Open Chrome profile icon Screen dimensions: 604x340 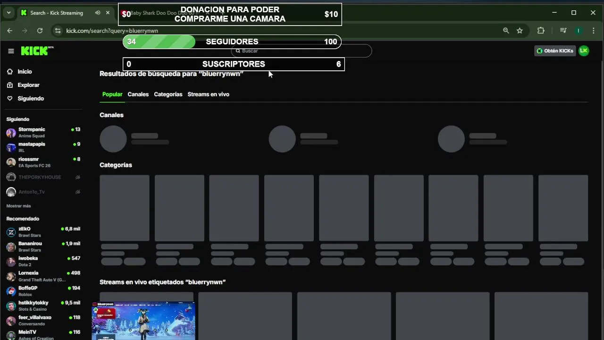(578, 31)
